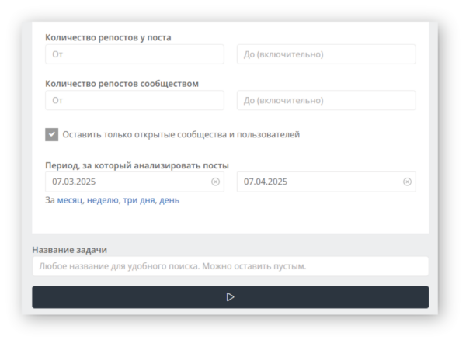Set period to 'три дня'

click(139, 200)
